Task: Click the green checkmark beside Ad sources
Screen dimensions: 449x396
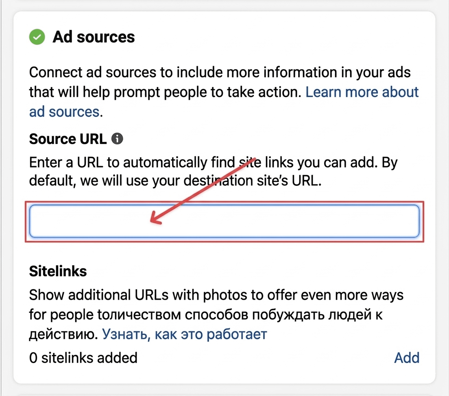Action: tap(37, 37)
